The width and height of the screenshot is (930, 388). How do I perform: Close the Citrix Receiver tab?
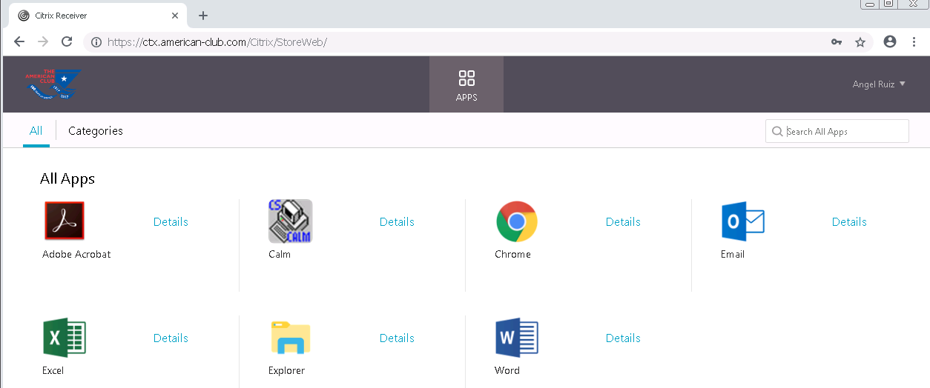(175, 16)
